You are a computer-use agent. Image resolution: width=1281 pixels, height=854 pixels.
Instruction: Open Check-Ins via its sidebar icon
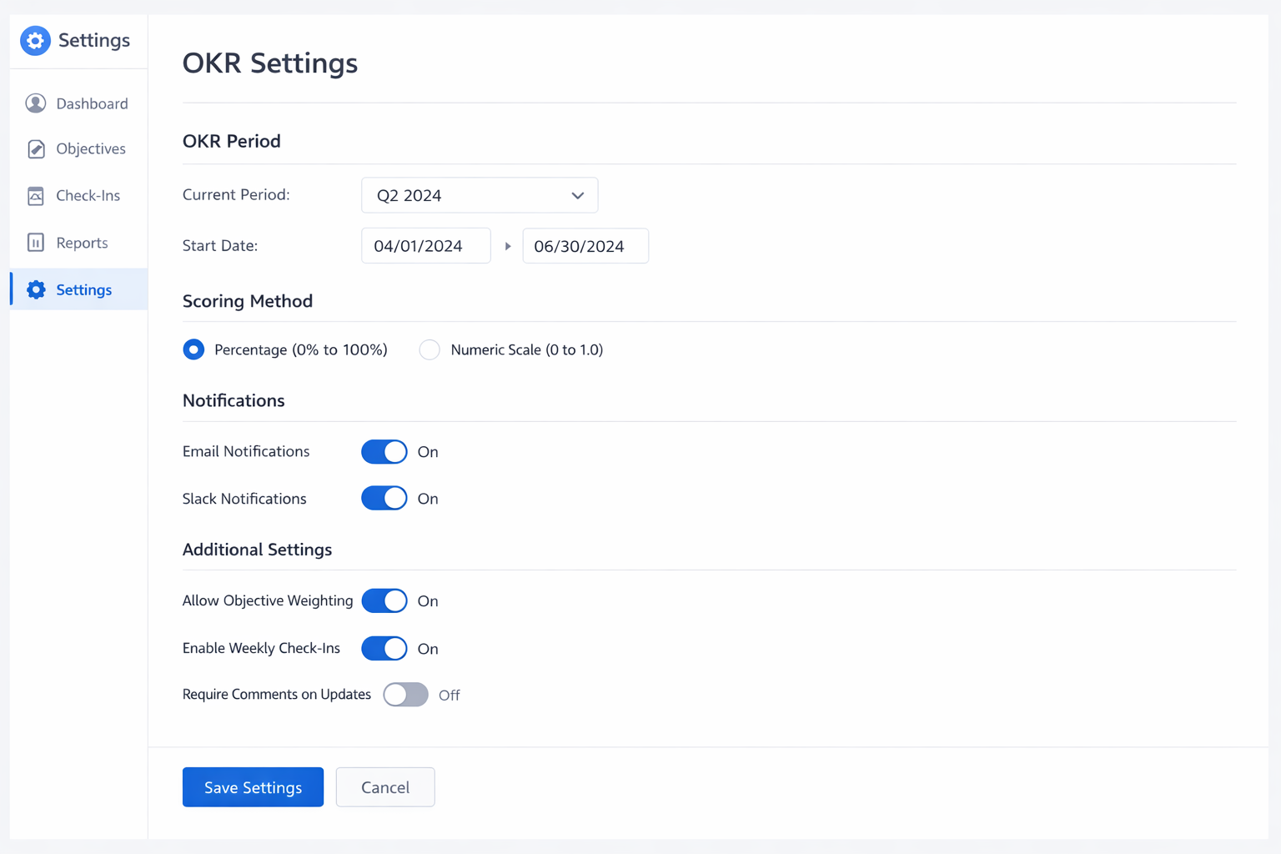36,195
